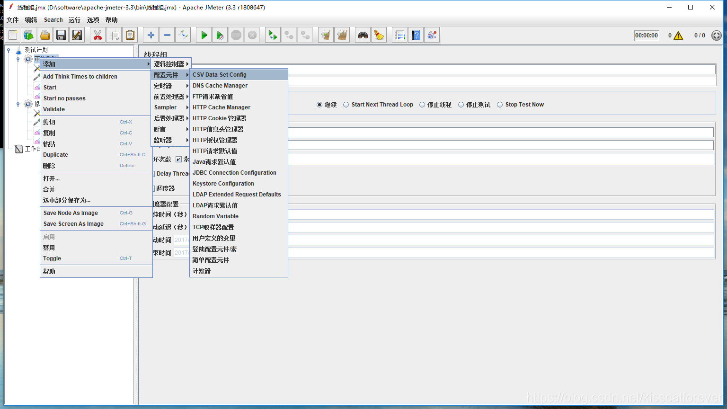Screen dimensions: 727x409
Task: Expand the 监听器 submenu
Action: 170,140
